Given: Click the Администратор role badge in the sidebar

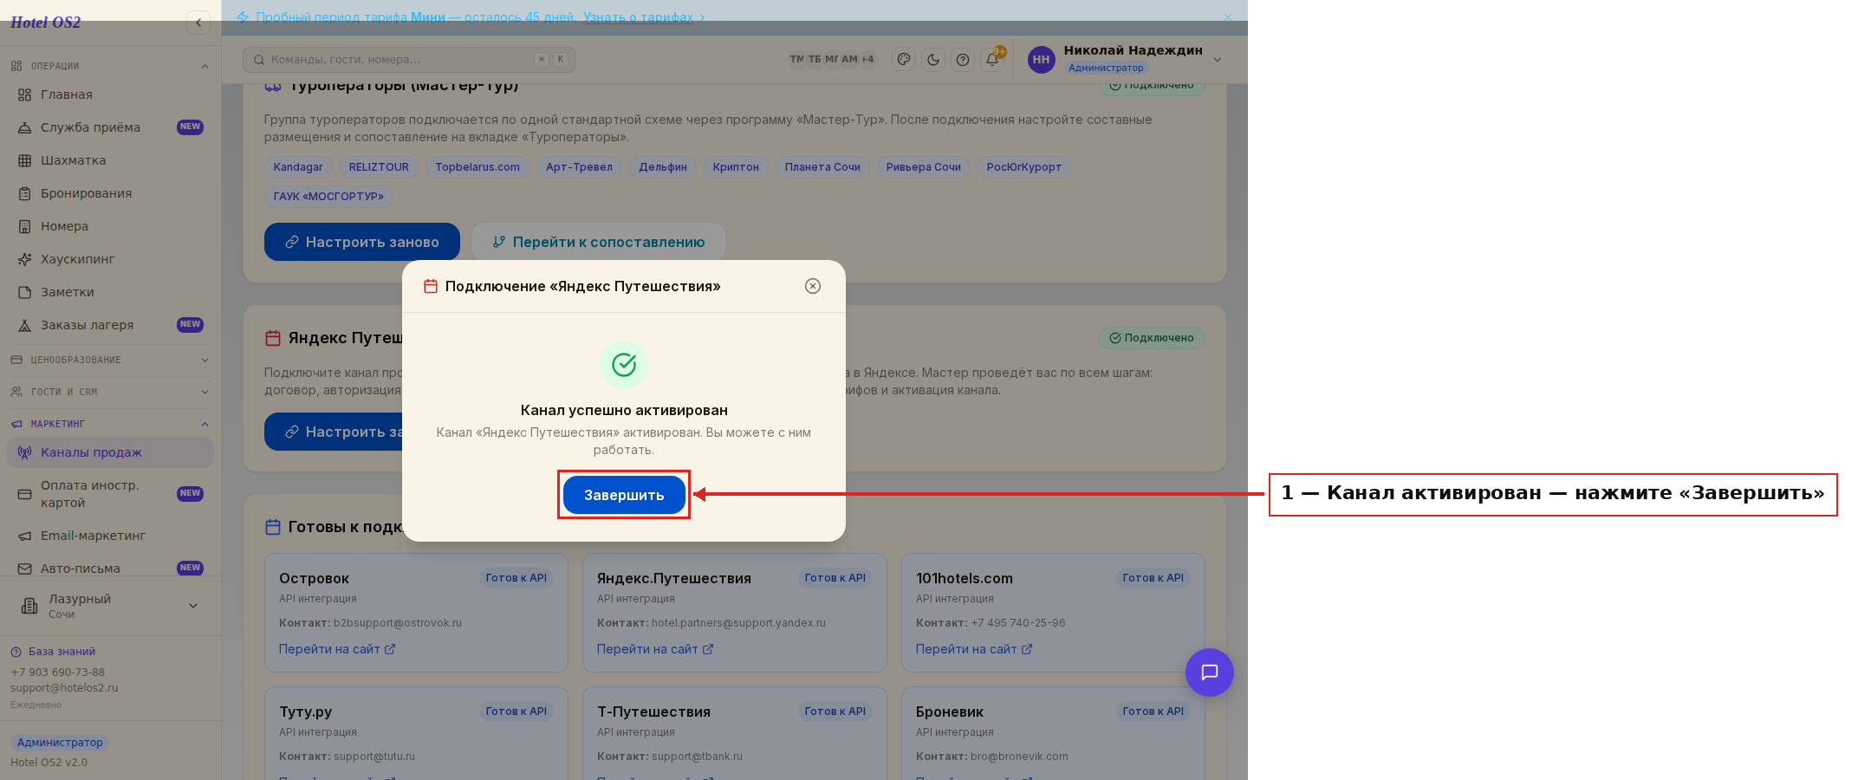Looking at the screenshot, I should [x=60, y=743].
